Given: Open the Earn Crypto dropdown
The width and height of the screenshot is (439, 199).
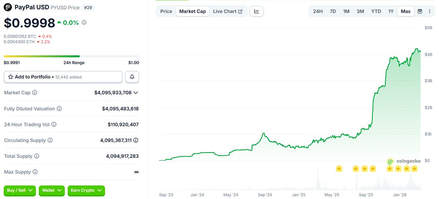Looking at the screenshot, I should pyautogui.click(x=86, y=190).
